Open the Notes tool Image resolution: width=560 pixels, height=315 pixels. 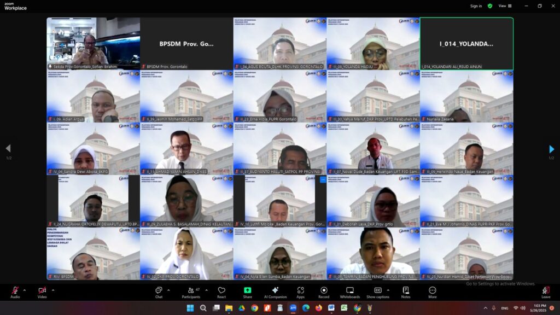coord(406,292)
